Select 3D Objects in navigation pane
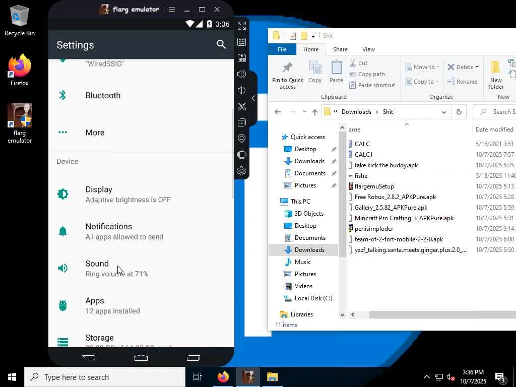This screenshot has width=516, height=387. [309, 214]
